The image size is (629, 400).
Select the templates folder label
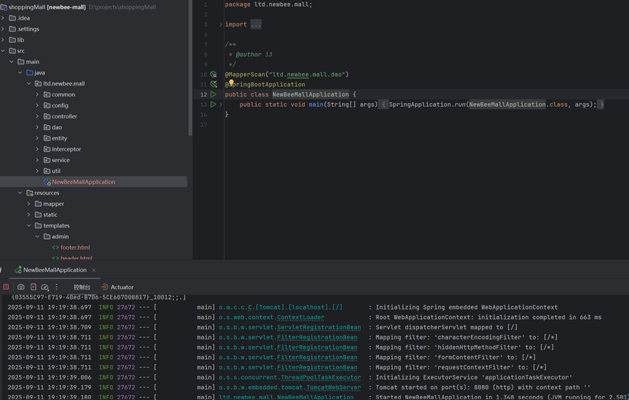56,226
